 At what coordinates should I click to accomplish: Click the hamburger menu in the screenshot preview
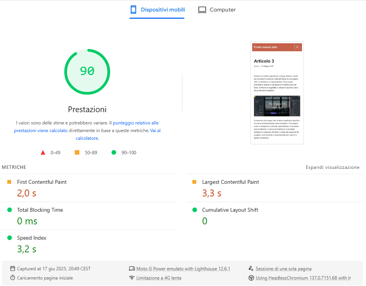coord(297,47)
